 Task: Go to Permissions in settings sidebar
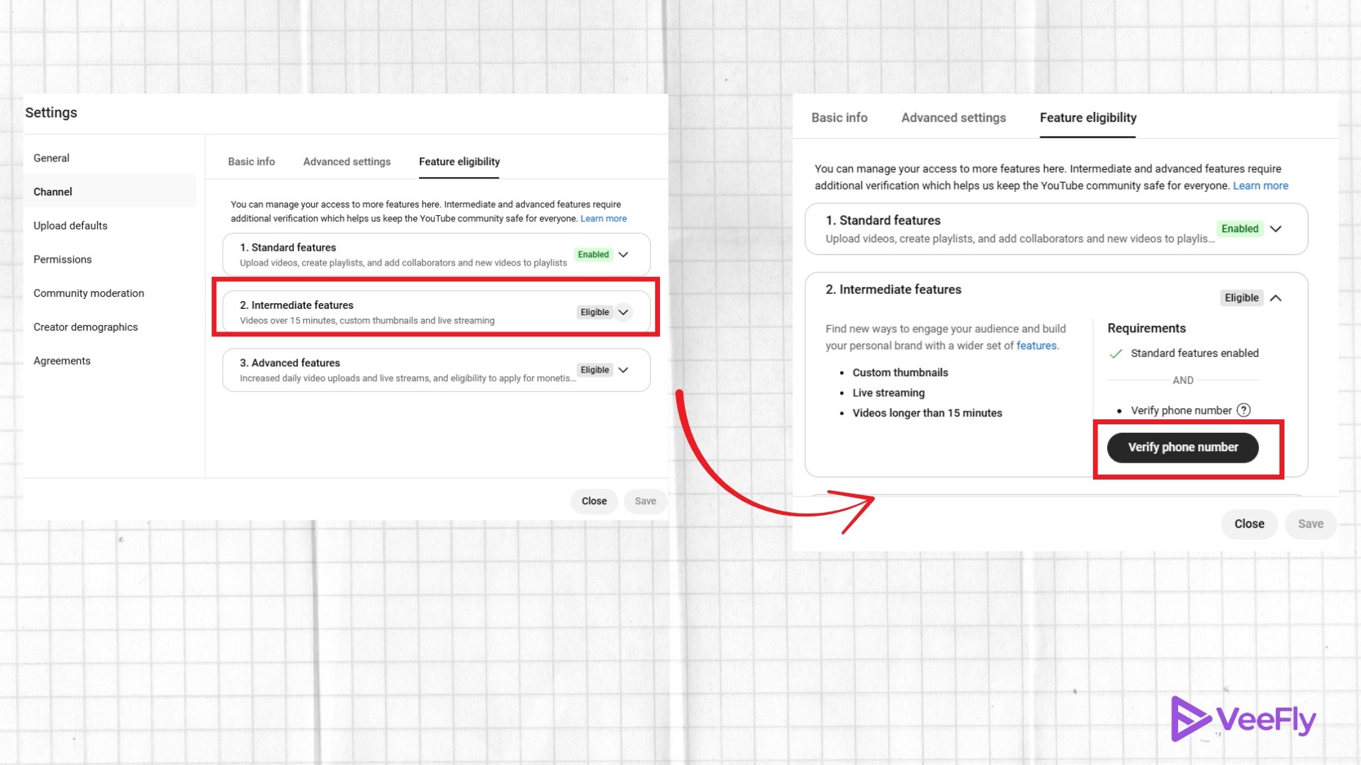coord(62,259)
